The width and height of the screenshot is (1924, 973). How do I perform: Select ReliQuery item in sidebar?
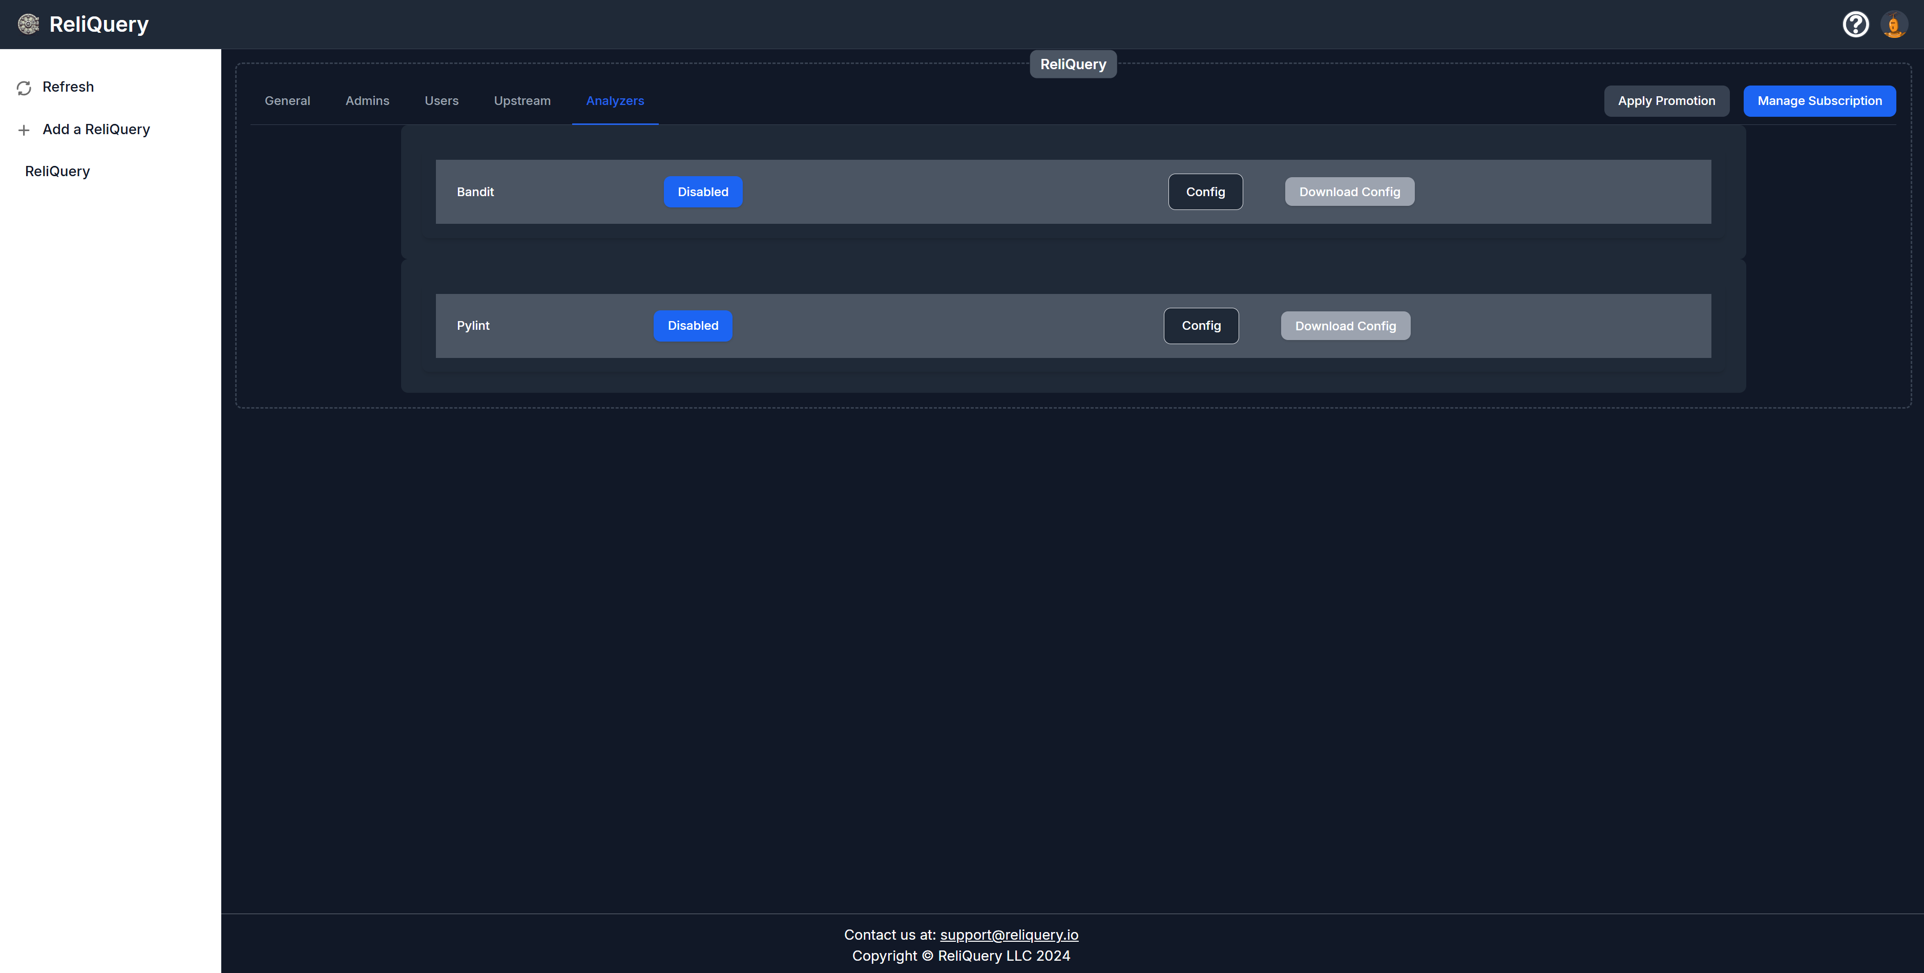click(x=57, y=171)
